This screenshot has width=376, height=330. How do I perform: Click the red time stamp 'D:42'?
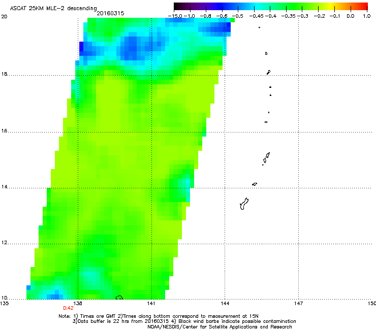68,308
